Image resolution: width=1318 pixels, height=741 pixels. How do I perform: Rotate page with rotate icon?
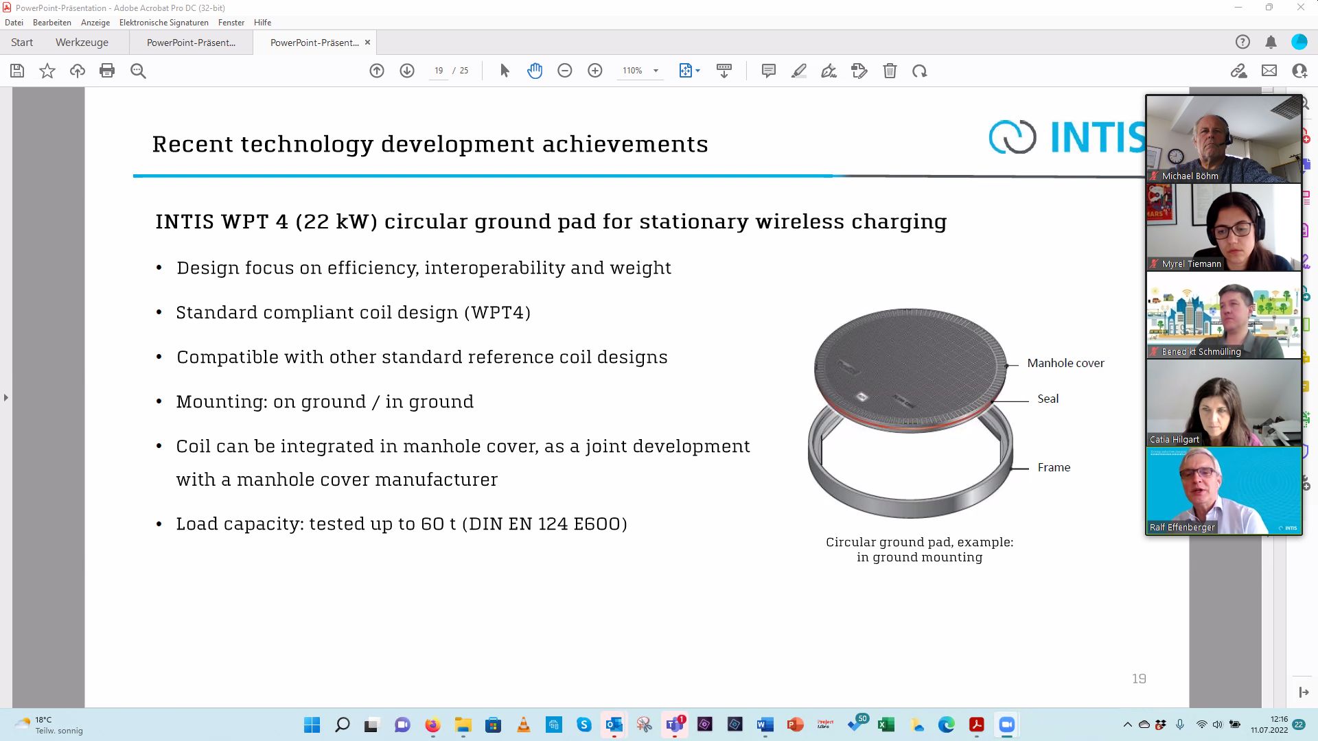tap(920, 71)
